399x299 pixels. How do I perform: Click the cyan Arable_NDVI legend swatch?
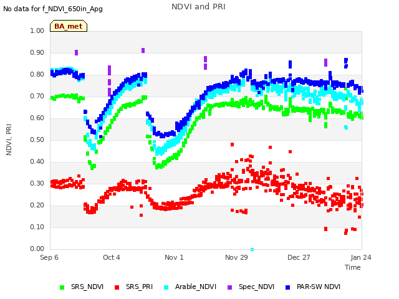click(x=166, y=287)
